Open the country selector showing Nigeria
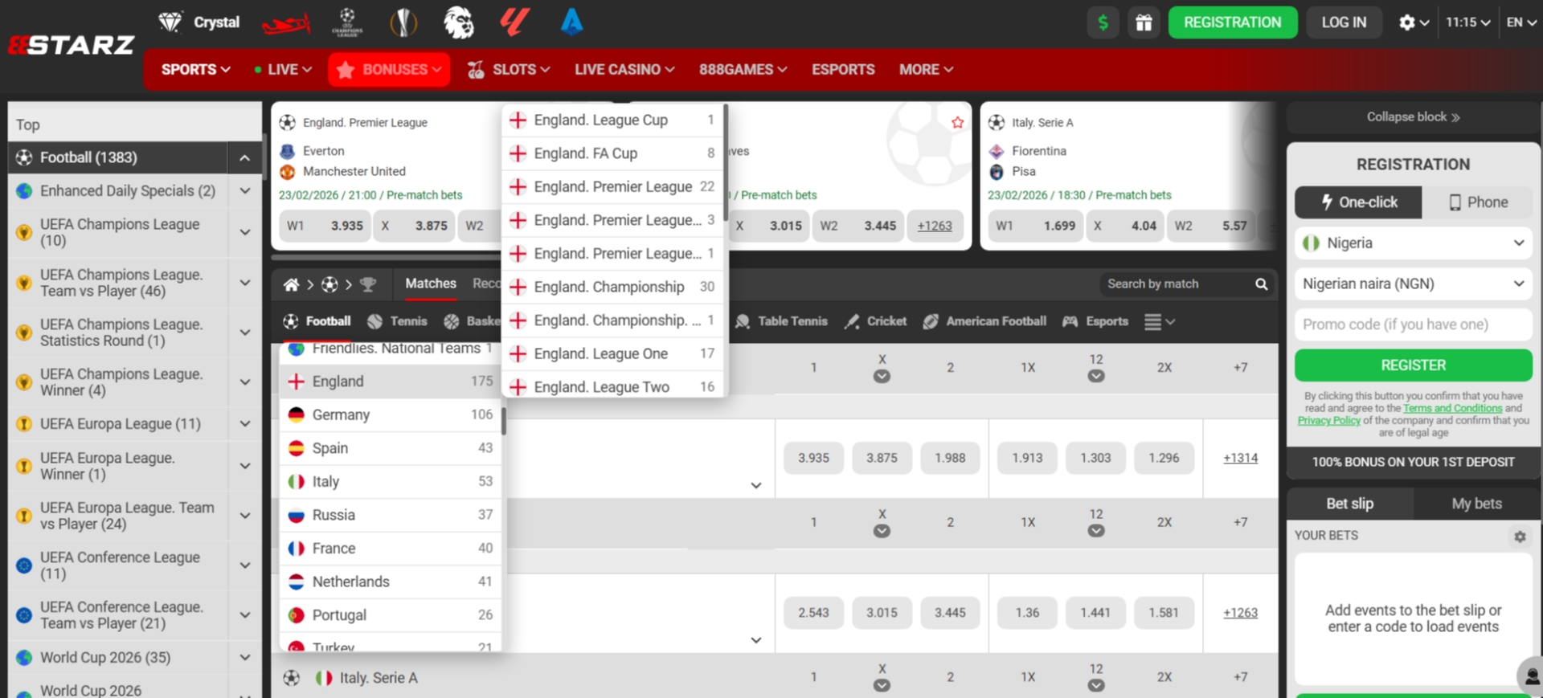 pyautogui.click(x=1413, y=243)
